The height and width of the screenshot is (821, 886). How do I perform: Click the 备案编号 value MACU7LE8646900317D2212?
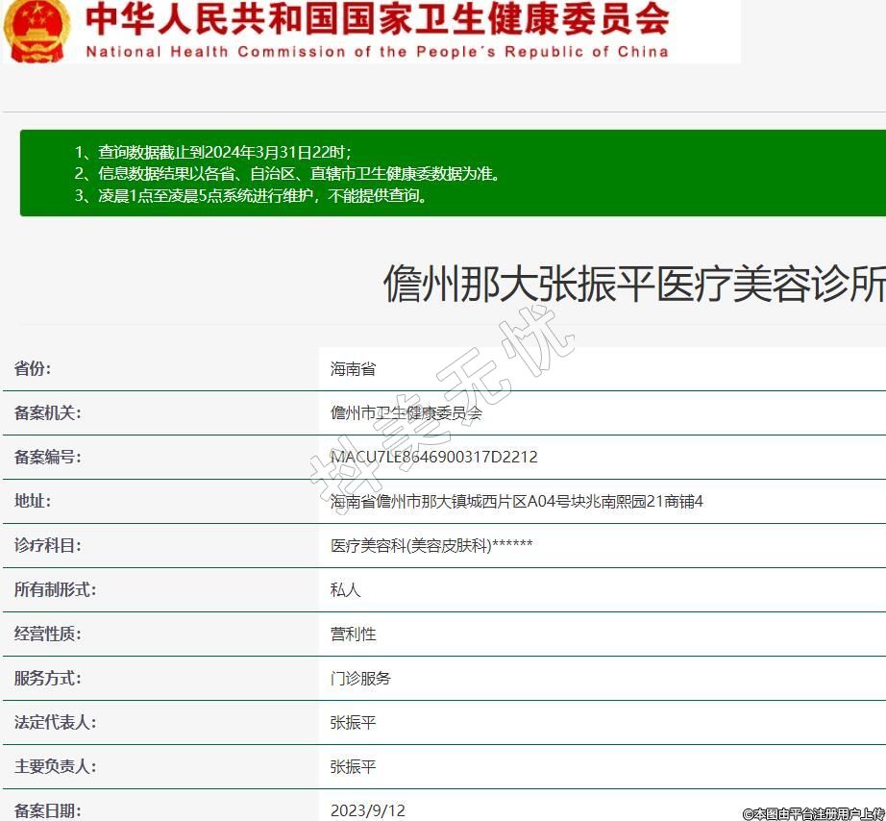point(433,458)
